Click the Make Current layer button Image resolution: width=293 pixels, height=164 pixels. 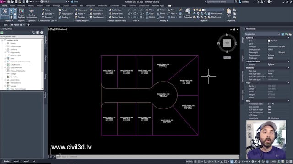tap(215, 14)
